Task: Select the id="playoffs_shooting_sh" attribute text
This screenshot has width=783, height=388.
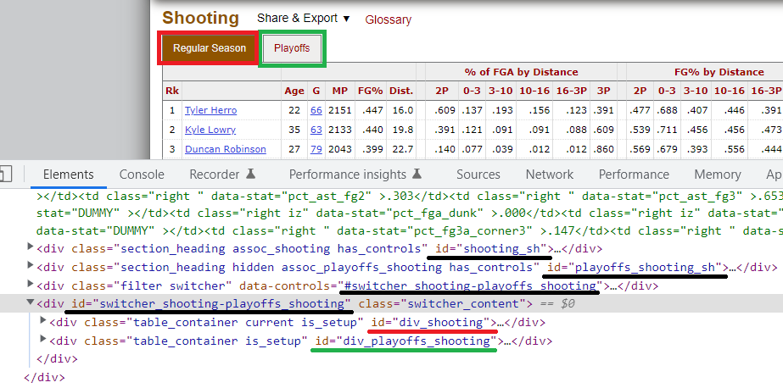Action: click(635, 268)
